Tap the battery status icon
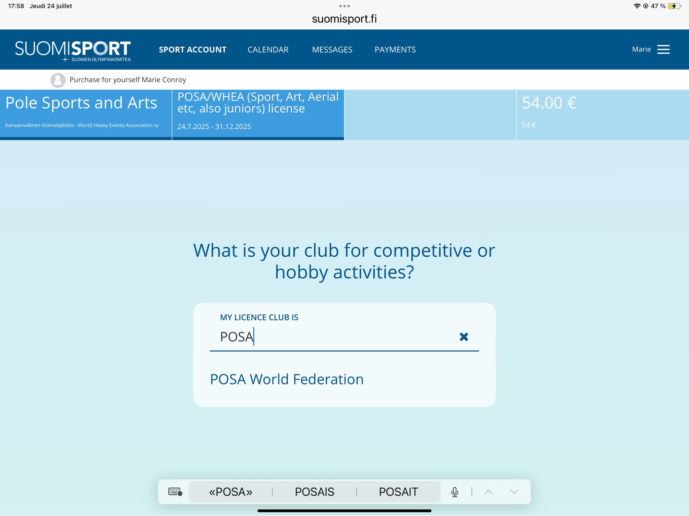This screenshot has width=689, height=516. [x=674, y=6]
